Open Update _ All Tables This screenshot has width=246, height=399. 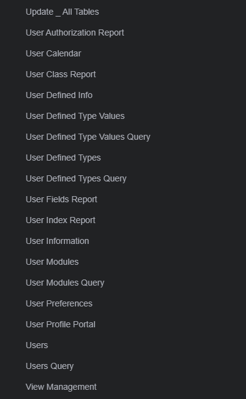point(63,12)
